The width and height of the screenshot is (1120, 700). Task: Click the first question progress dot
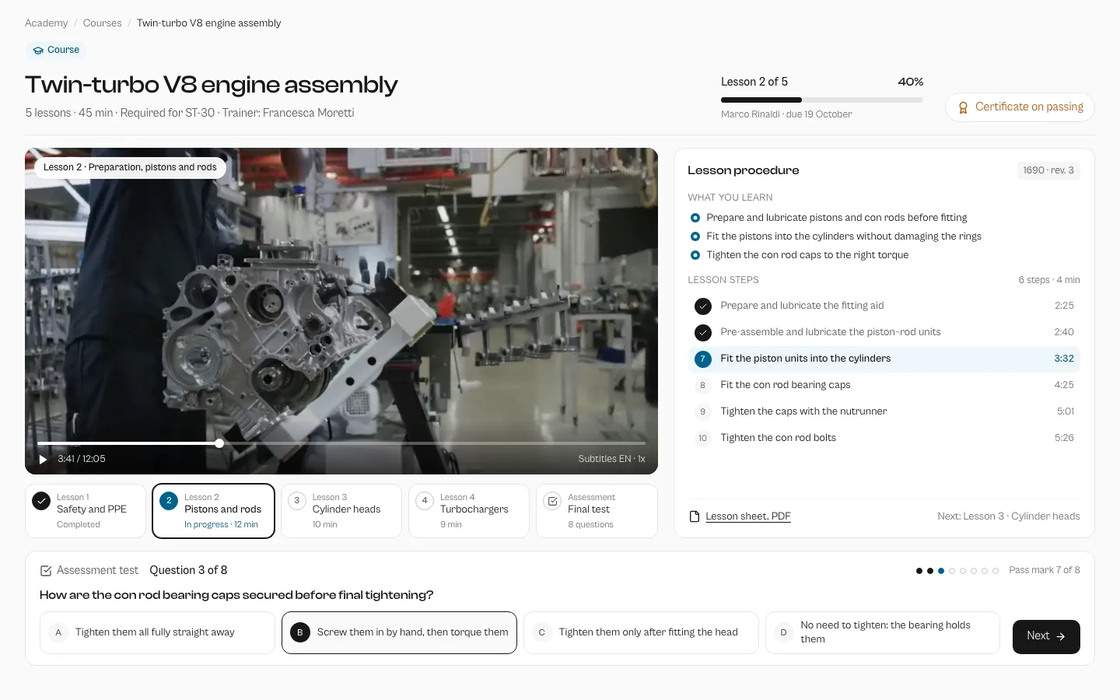click(x=919, y=571)
